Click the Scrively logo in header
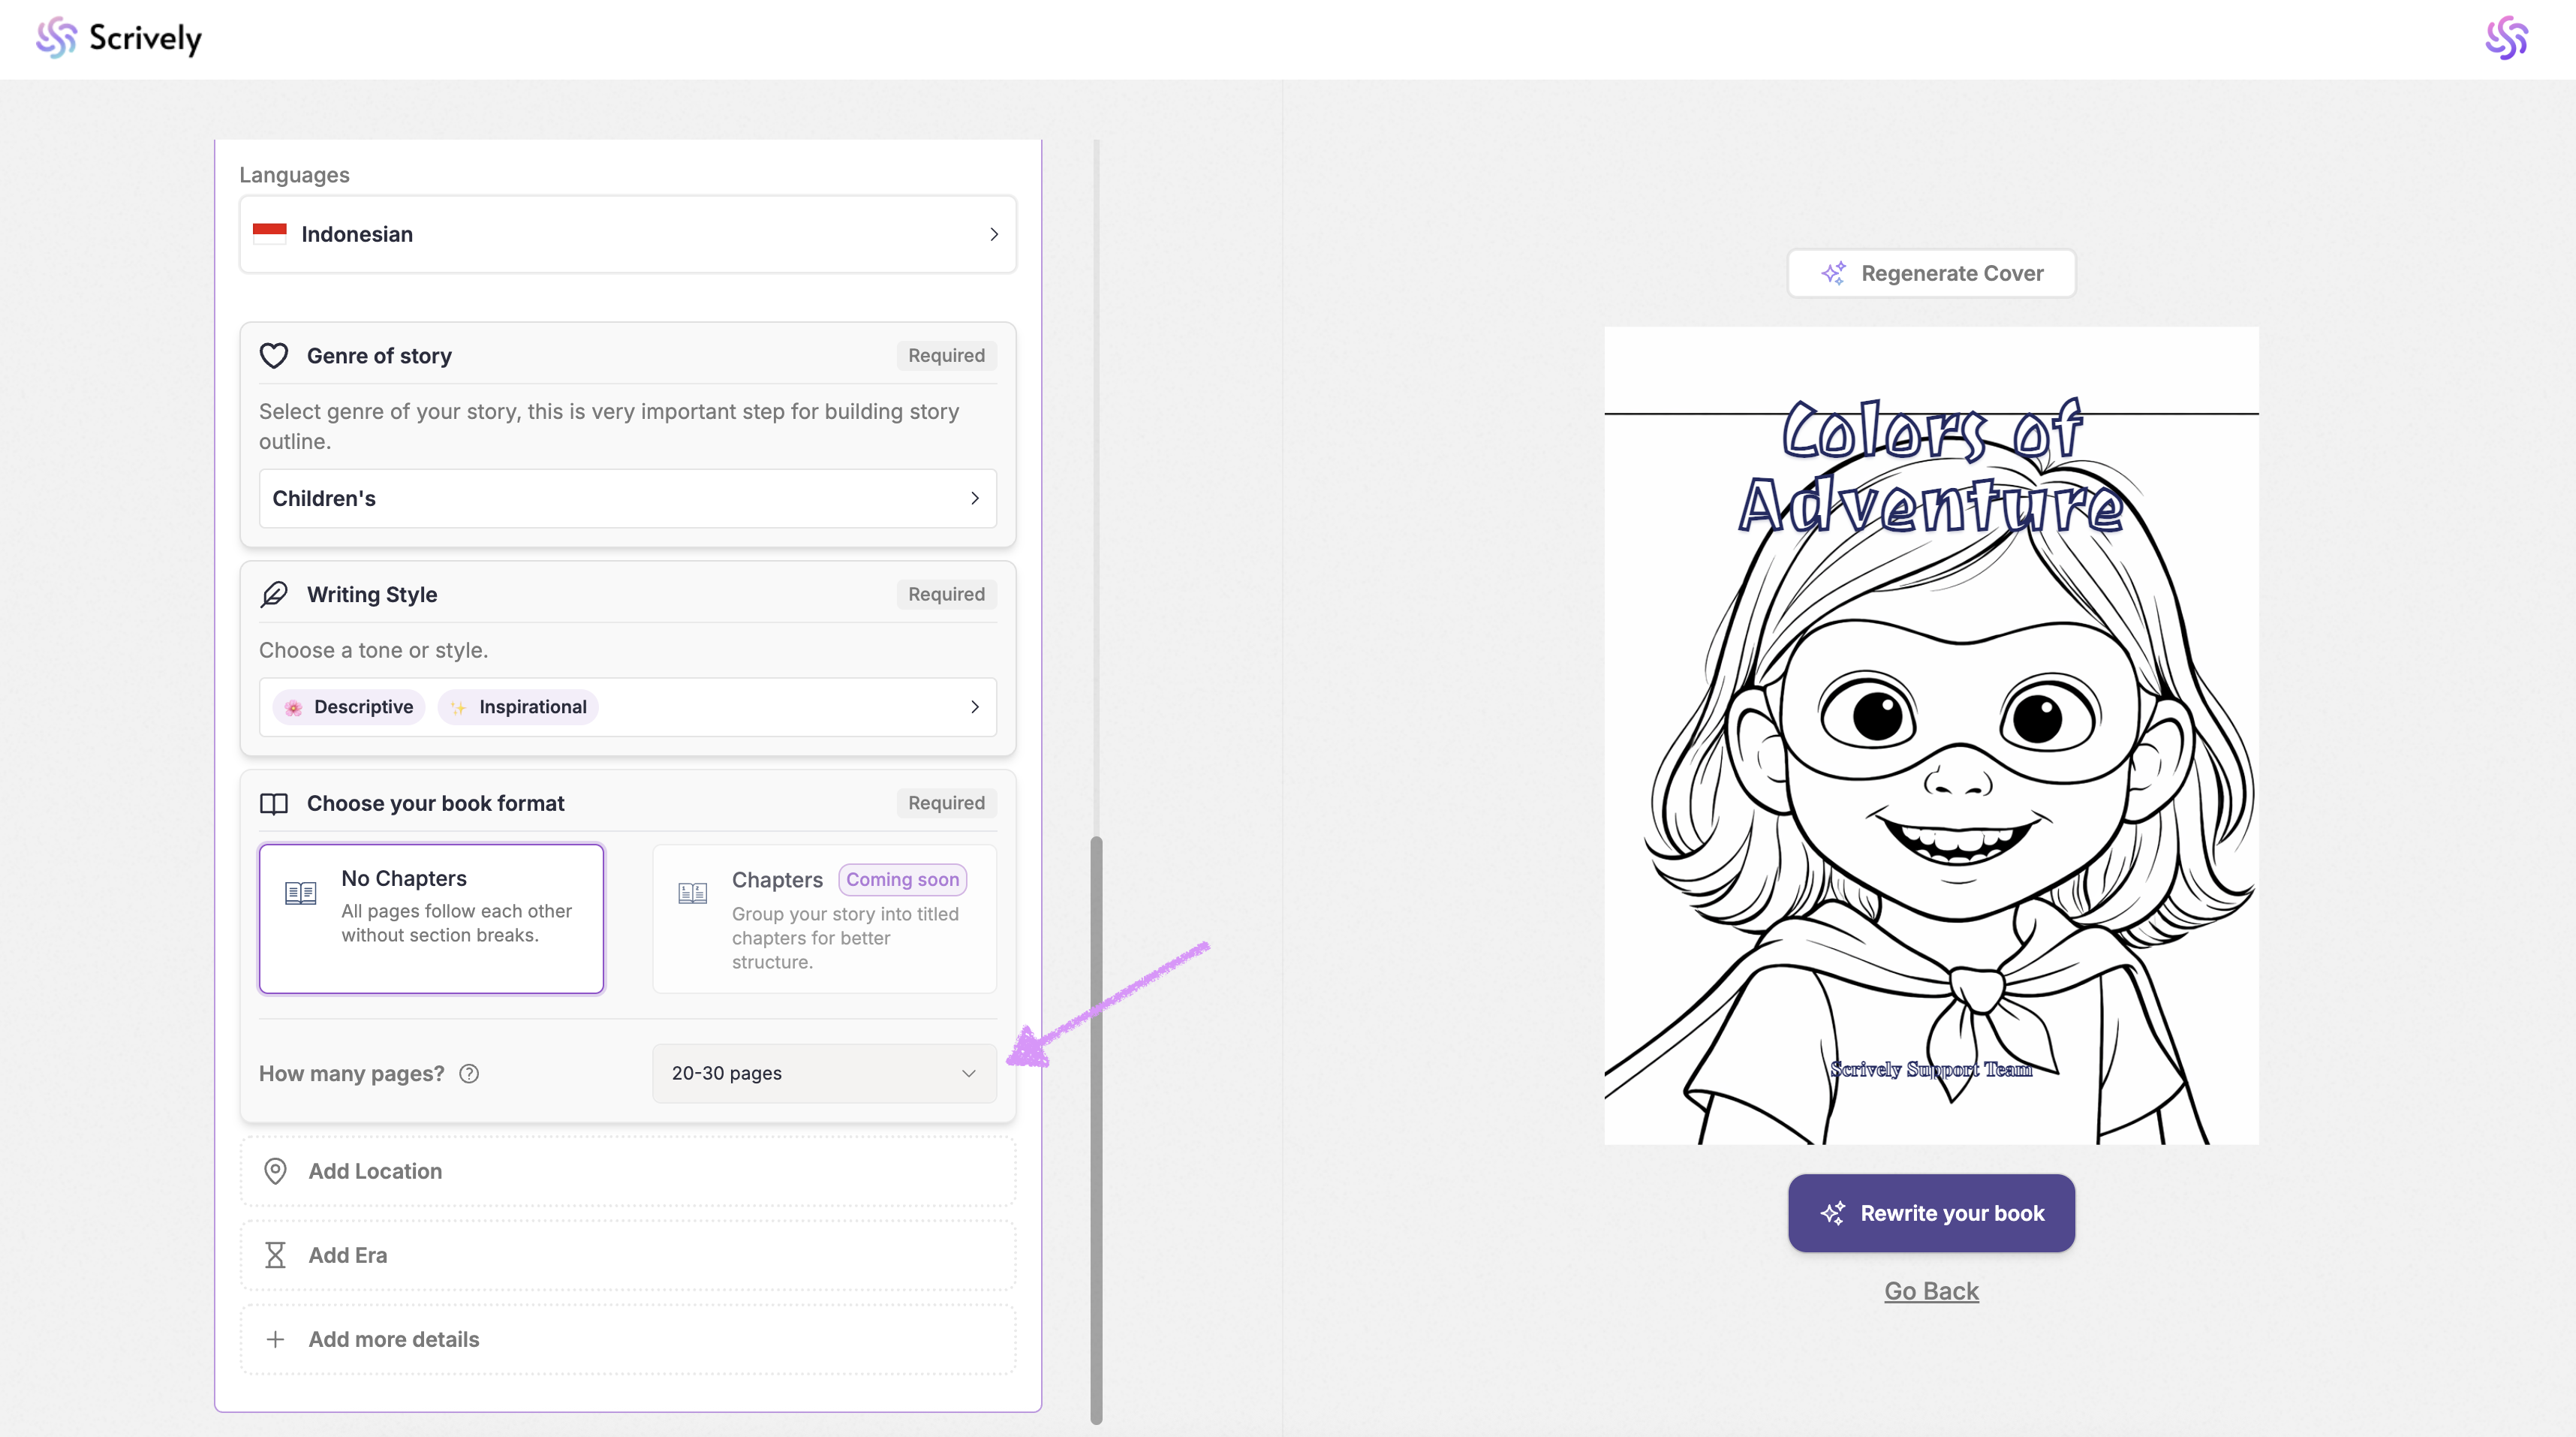 click(119, 38)
